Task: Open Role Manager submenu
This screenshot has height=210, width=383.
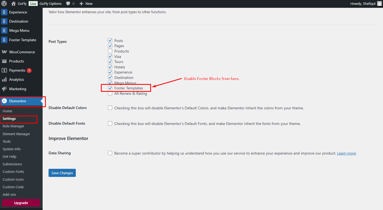Action: [x=13, y=126]
